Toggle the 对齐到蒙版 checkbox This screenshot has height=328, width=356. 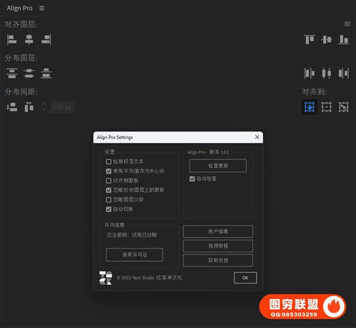pyautogui.click(x=109, y=181)
